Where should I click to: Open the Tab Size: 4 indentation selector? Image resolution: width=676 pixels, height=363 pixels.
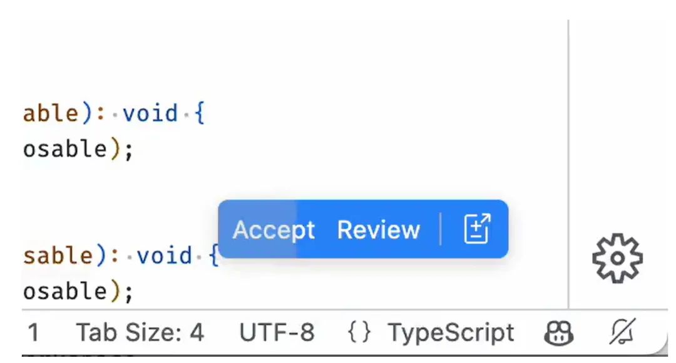click(x=140, y=332)
